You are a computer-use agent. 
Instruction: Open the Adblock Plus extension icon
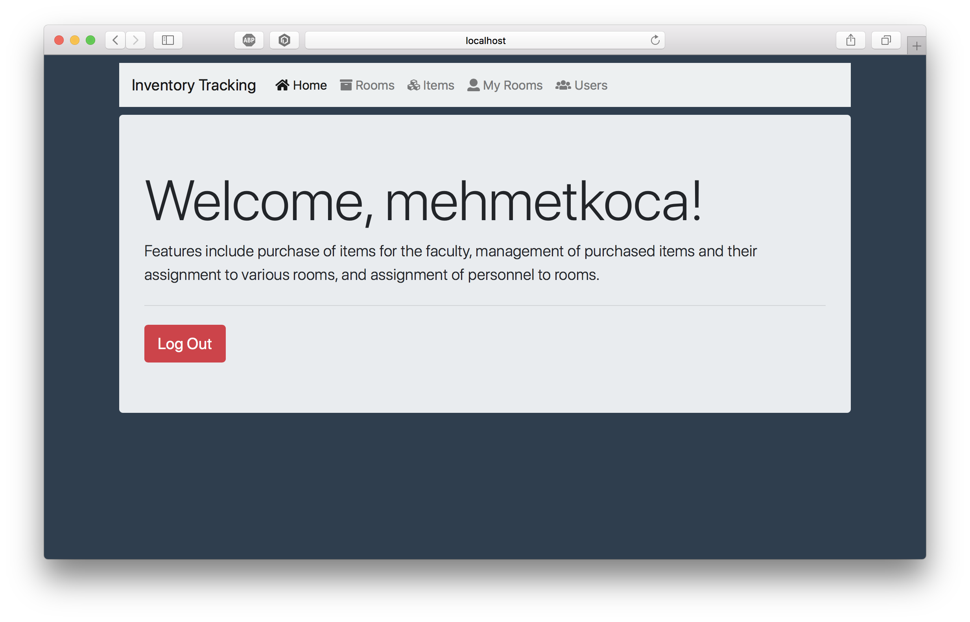(x=249, y=40)
